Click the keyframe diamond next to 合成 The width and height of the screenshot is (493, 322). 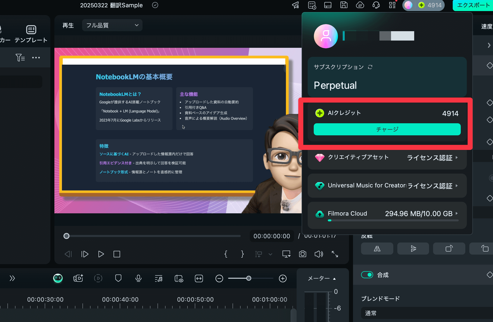[489, 275]
